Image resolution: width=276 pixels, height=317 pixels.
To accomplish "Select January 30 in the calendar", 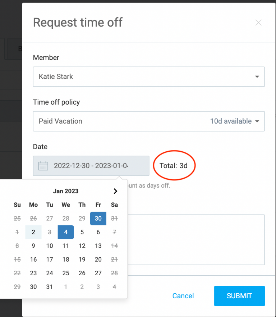I will [x=98, y=218].
